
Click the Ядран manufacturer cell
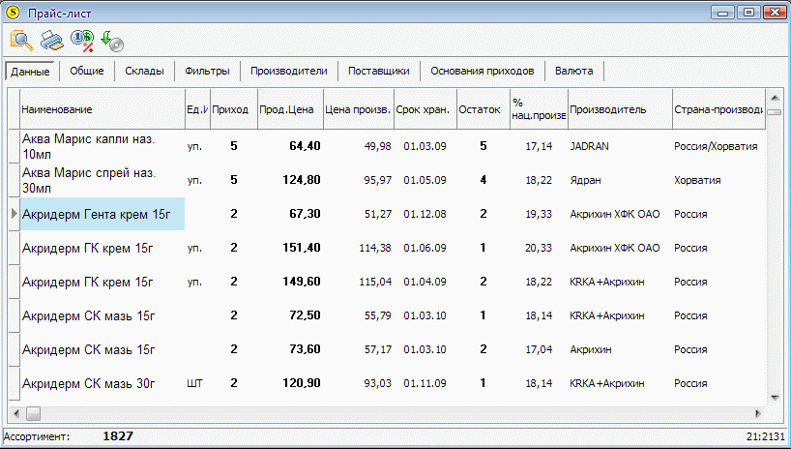[x=585, y=180]
